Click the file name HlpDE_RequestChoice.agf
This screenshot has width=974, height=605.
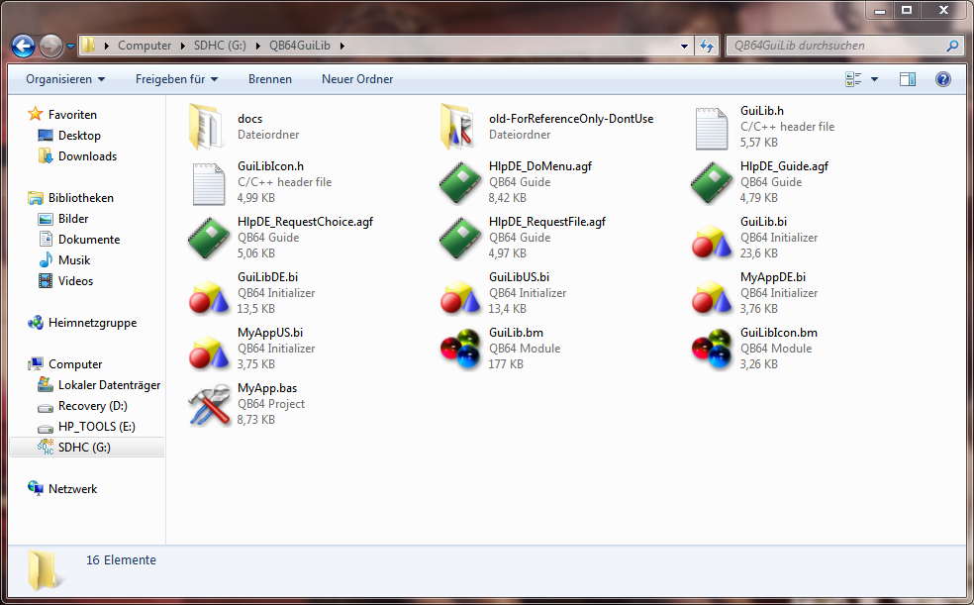(305, 222)
